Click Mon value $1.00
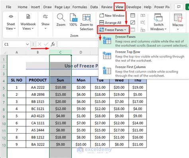The image size is (189, 158). pyautogui.click(x=81, y=116)
